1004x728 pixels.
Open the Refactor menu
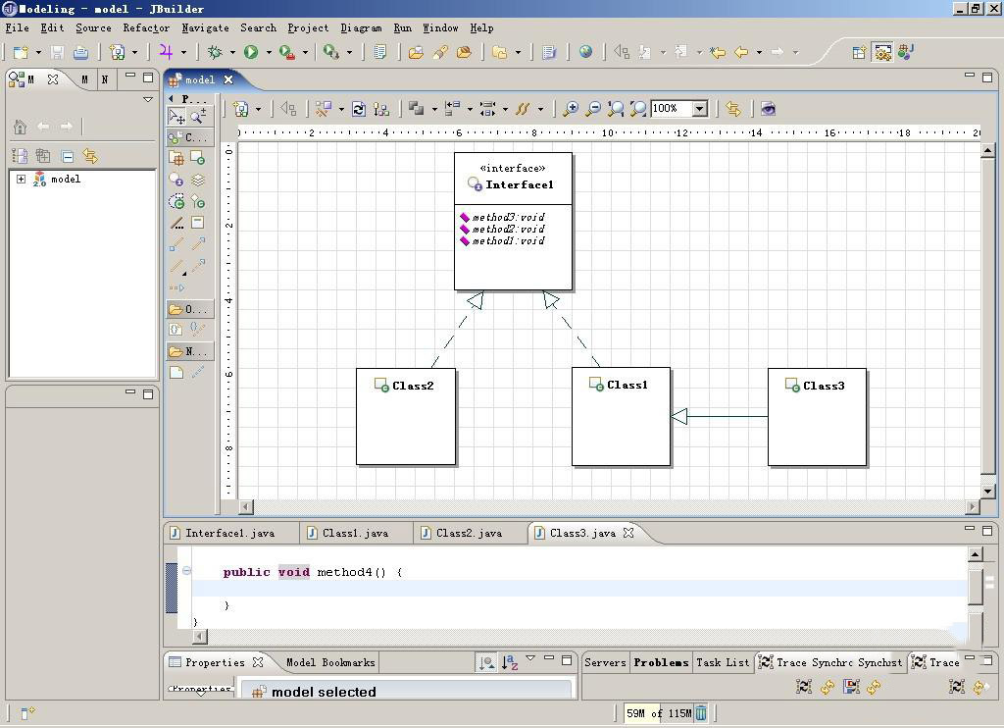145,28
